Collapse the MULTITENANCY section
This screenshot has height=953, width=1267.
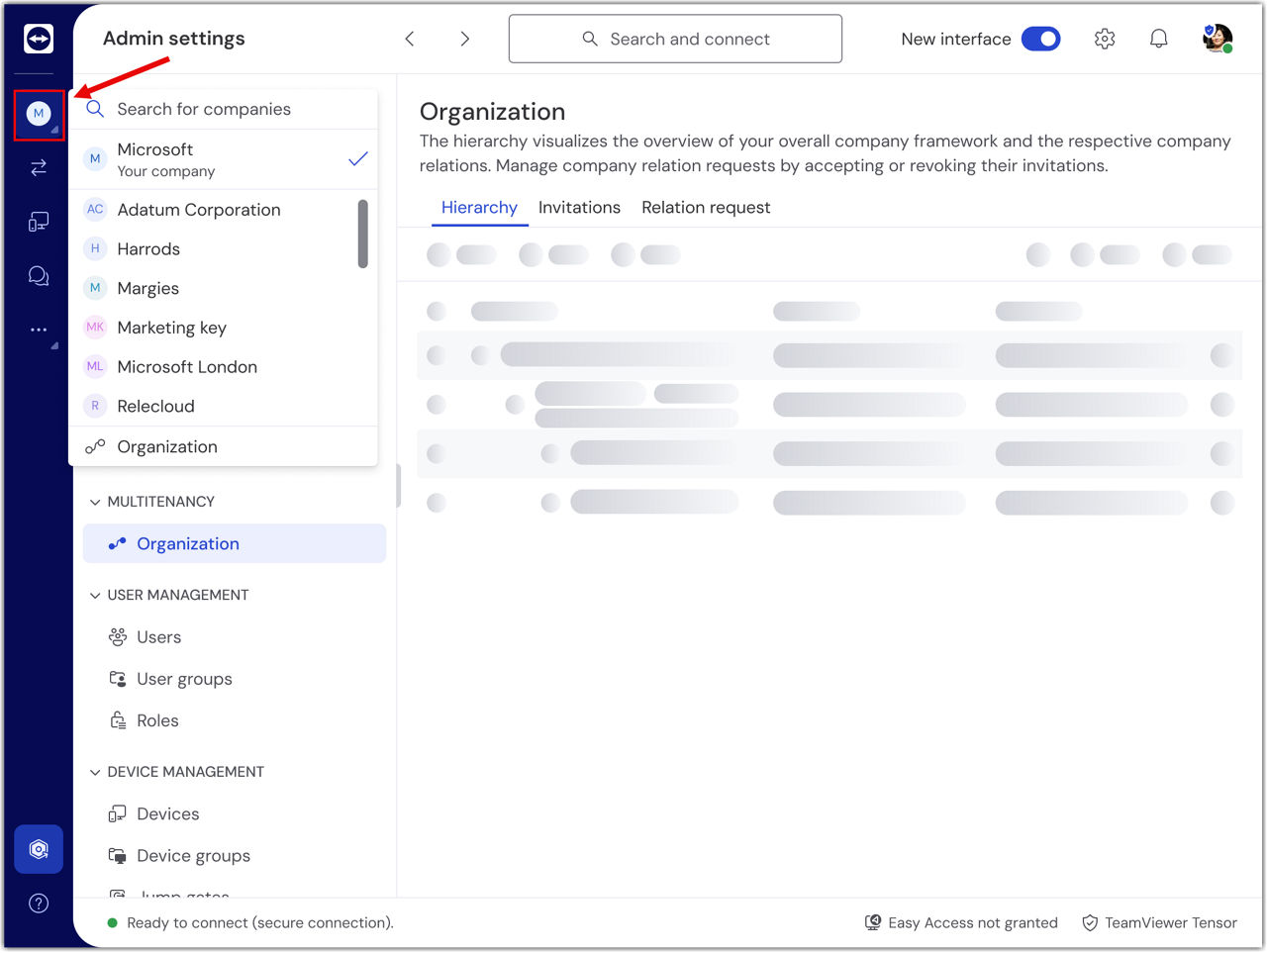coord(96,502)
